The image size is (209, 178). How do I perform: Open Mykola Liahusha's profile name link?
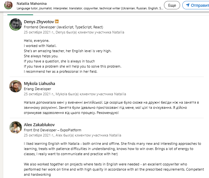40,84
